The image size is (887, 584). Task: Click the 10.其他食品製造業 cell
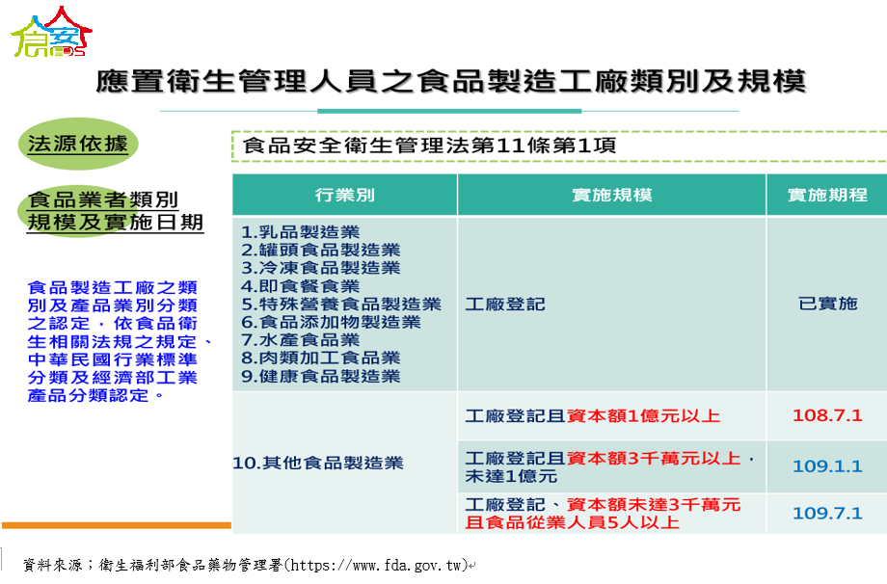pos(318,463)
